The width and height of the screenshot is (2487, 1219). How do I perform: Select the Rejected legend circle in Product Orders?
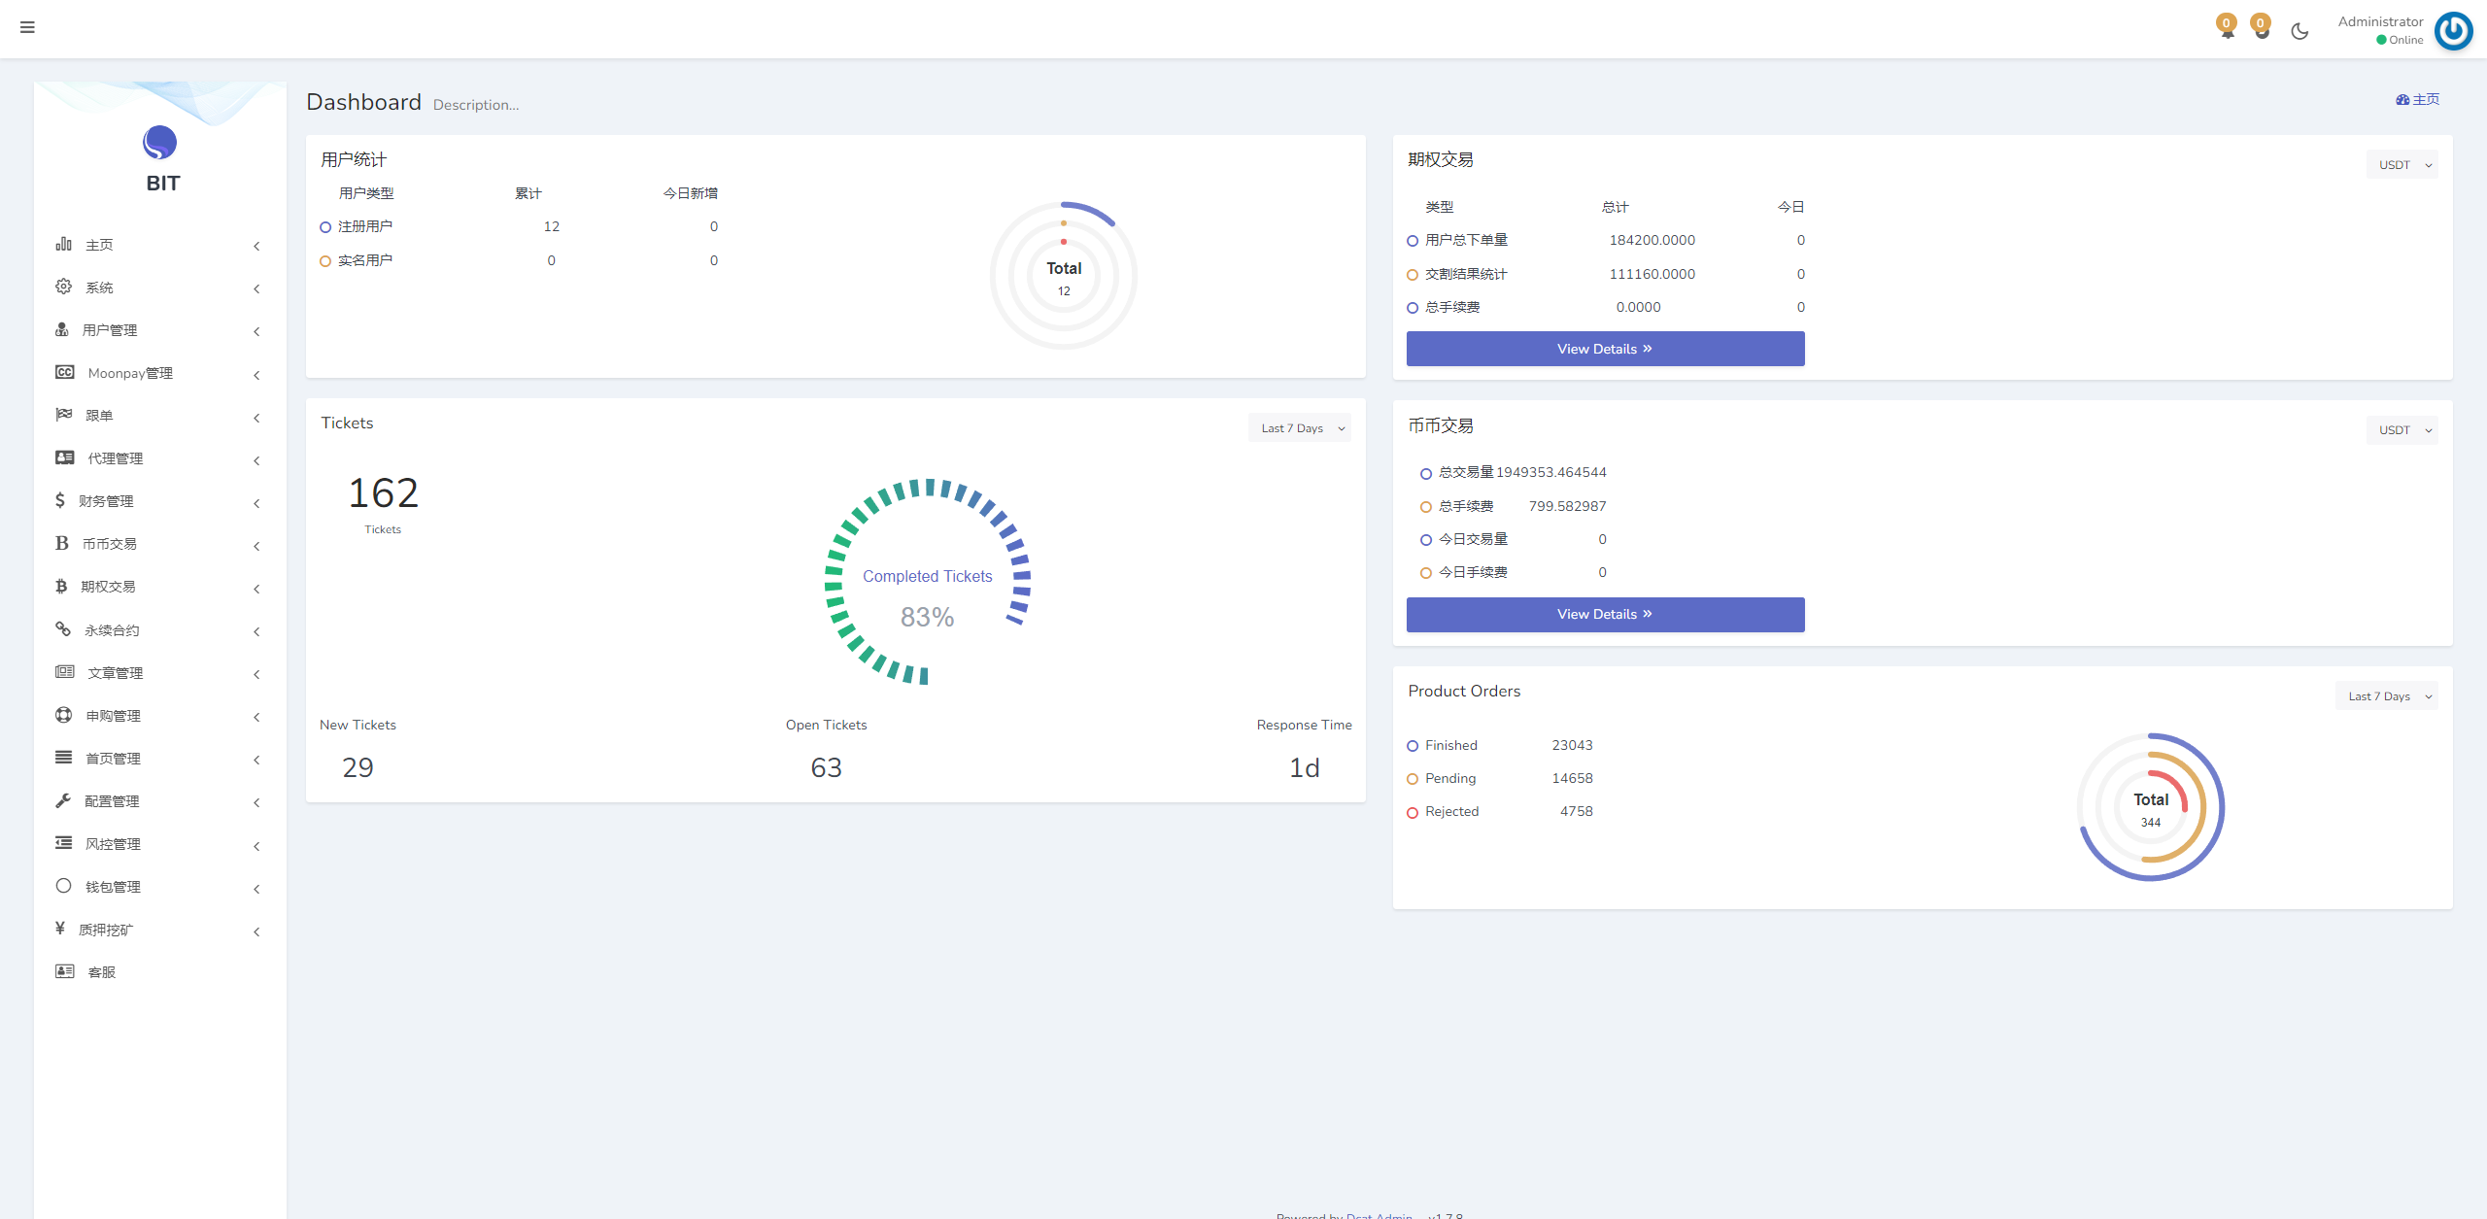[x=1413, y=812]
